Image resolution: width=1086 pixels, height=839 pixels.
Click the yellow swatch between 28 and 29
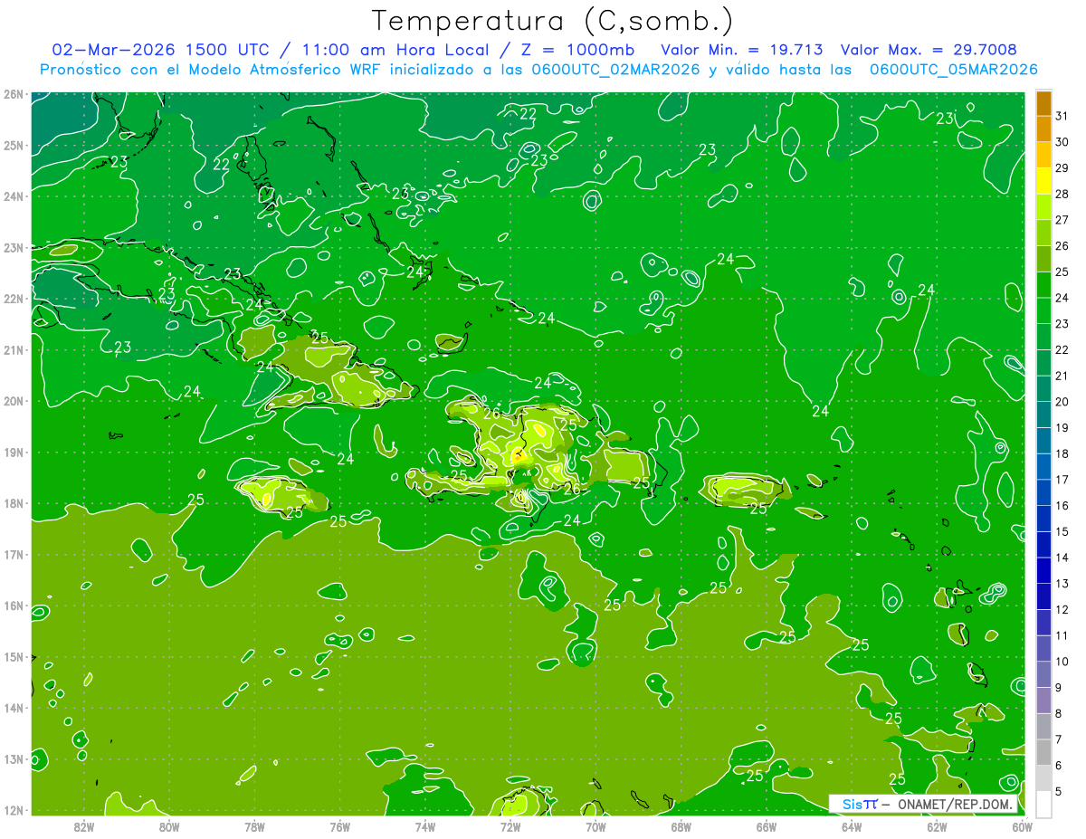pos(1043,181)
